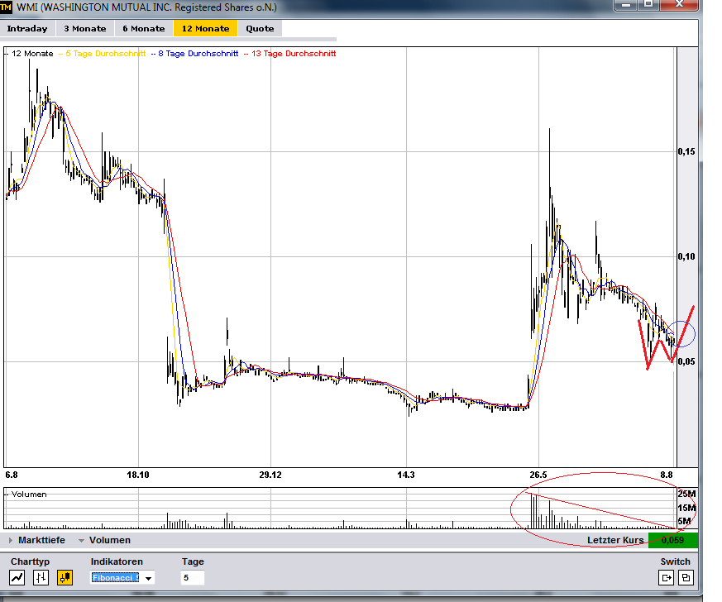Click the 14.3 date axis label

(x=406, y=475)
